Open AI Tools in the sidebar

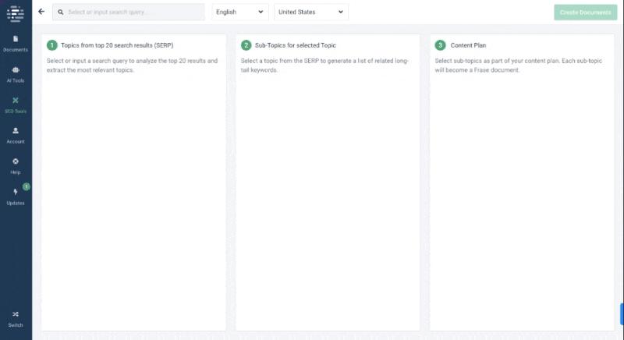point(16,74)
